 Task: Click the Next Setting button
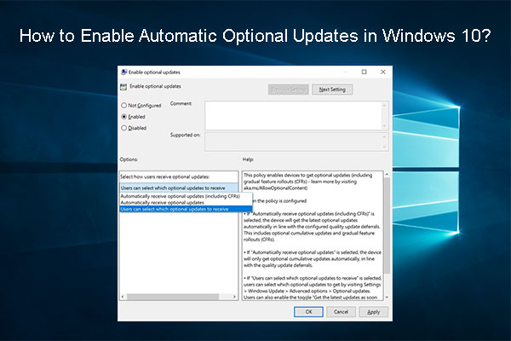(332, 90)
